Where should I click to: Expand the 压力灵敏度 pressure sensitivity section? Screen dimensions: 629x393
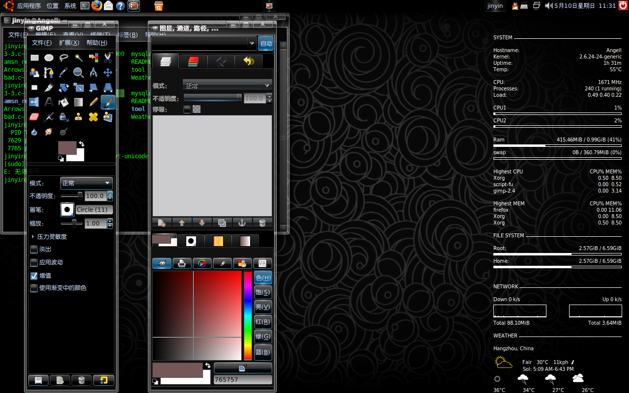[x=33, y=236]
